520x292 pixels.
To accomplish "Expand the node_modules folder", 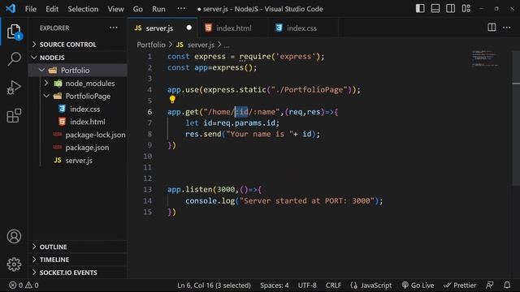I will point(78,83).
